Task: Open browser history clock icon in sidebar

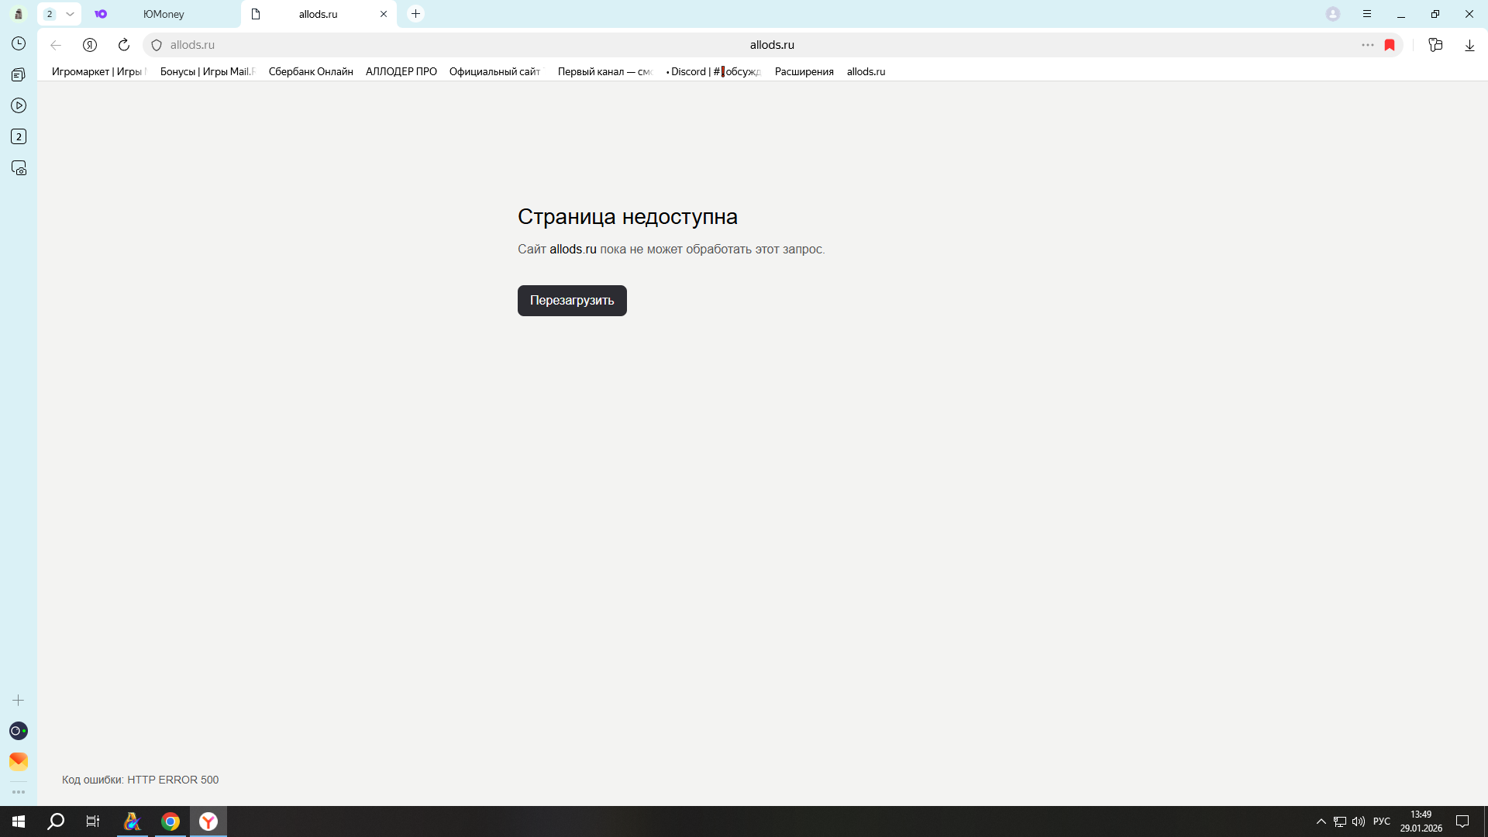Action: 19,44
